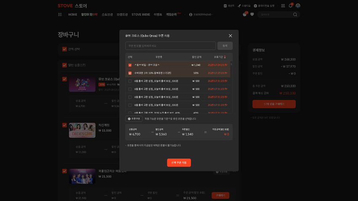Open the Qube Cross game thumbnail
Screen dimensions: 358x201
(x=82, y=85)
